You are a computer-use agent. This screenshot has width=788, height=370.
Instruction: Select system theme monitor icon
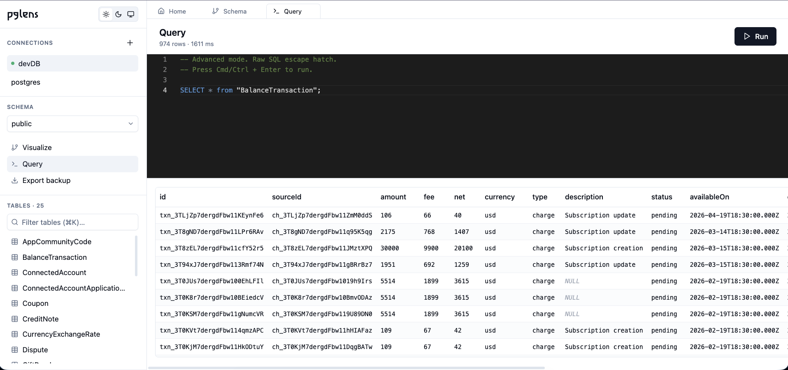(131, 14)
